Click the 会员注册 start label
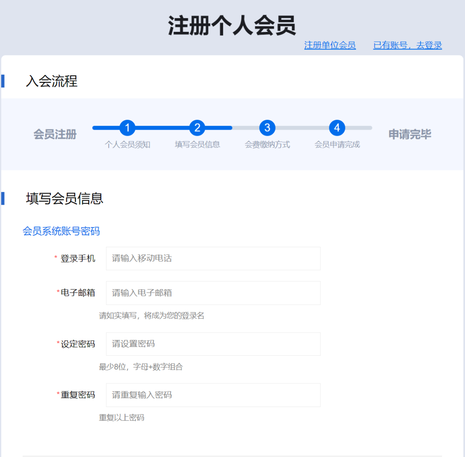The width and height of the screenshot is (465, 457). (x=54, y=134)
